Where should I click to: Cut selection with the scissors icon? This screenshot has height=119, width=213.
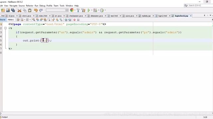[19, 10]
